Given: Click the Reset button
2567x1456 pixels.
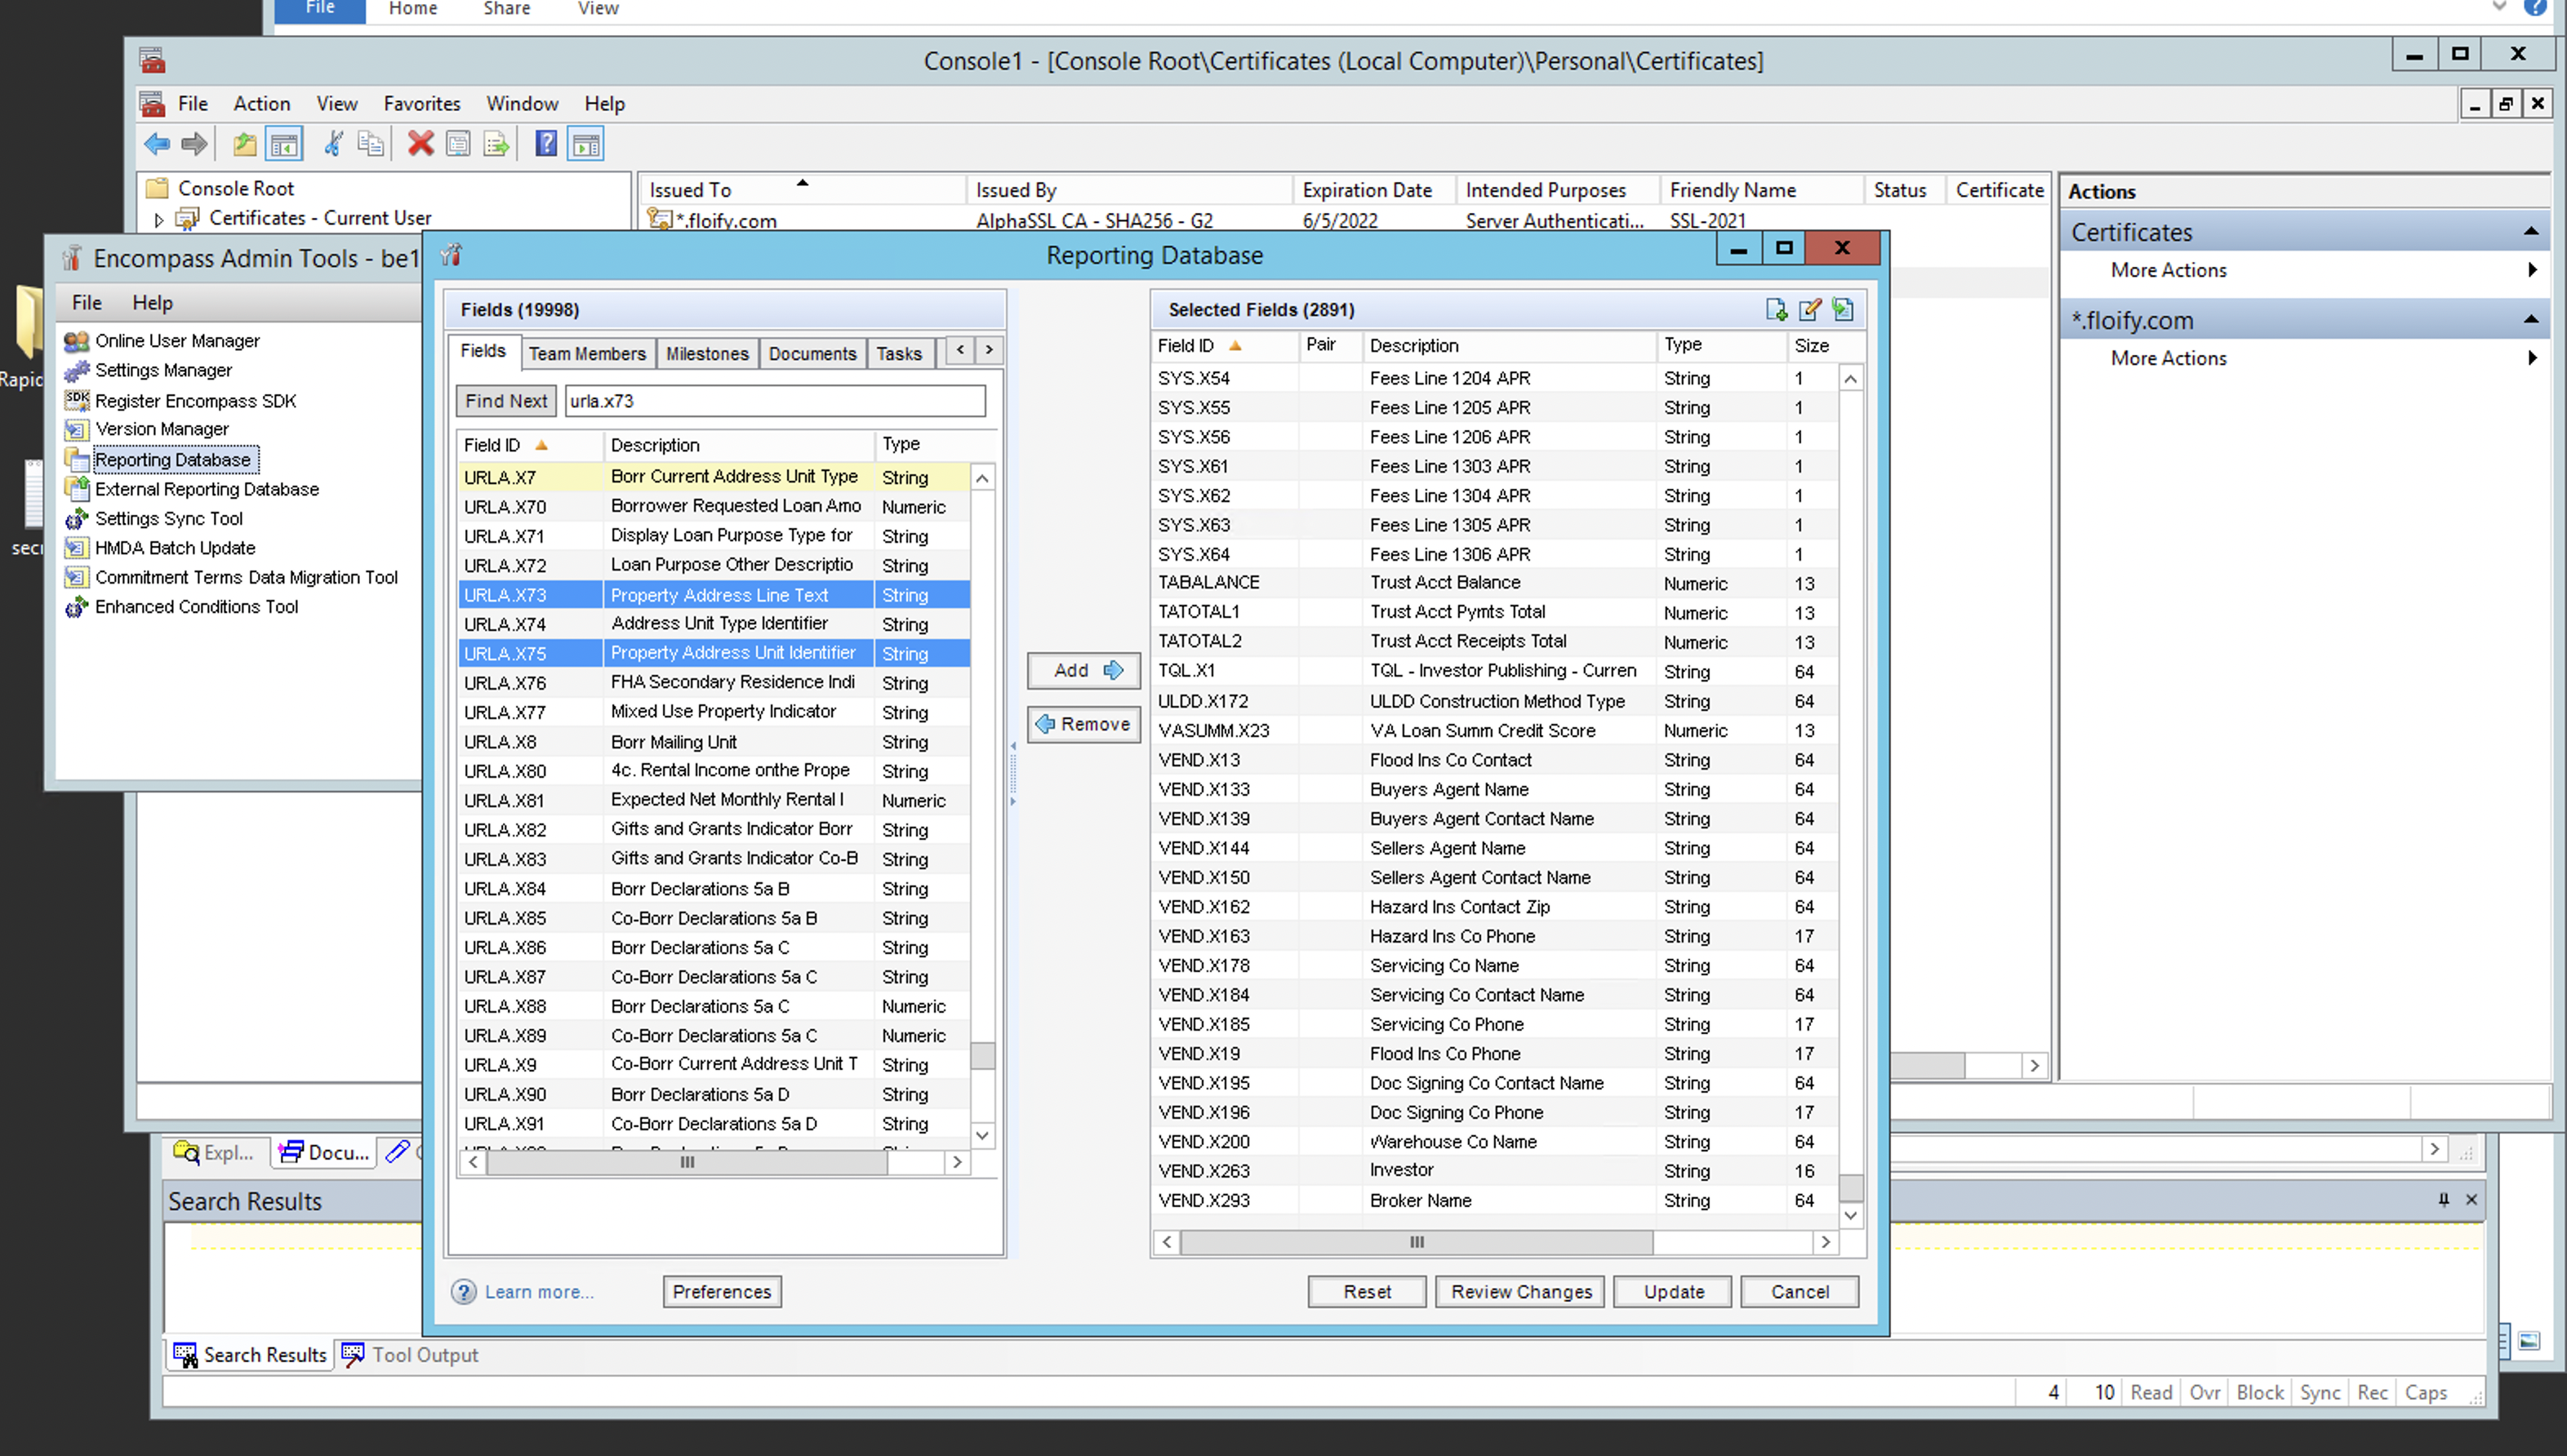Looking at the screenshot, I should pos(1368,1292).
